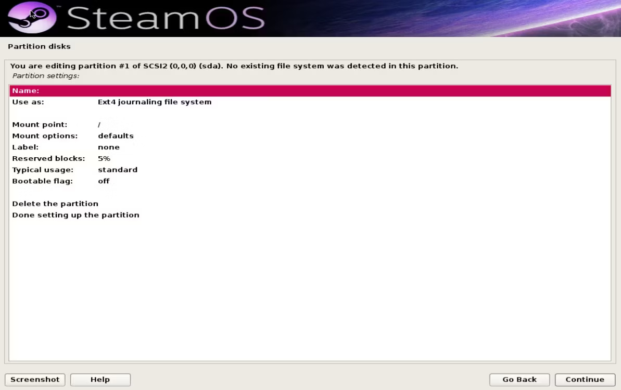The image size is (621, 390).
Task: Select Done setting up the partition
Action: 75,215
